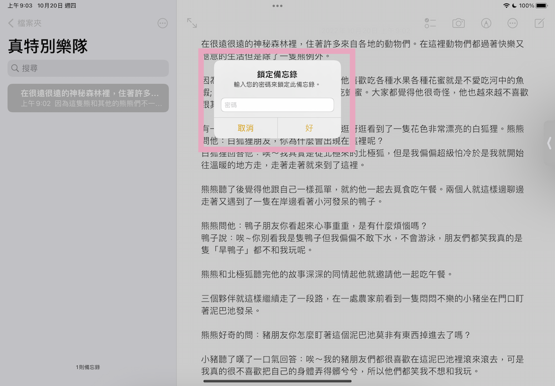
Task: Tap the home indicator bar
Action: click(x=277, y=381)
